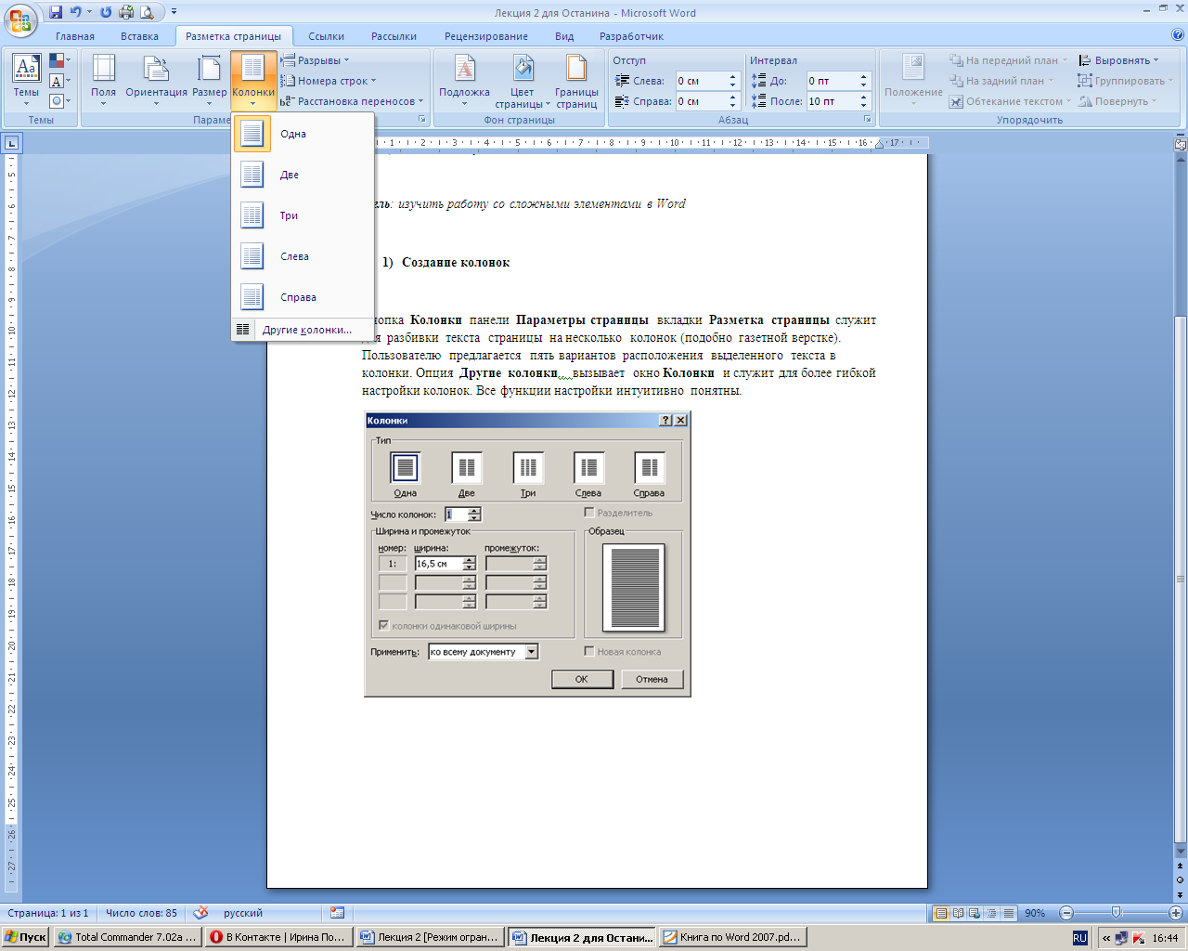Open the Цвет страницы page color menu
This screenshot has width=1188, height=951.
[522, 80]
